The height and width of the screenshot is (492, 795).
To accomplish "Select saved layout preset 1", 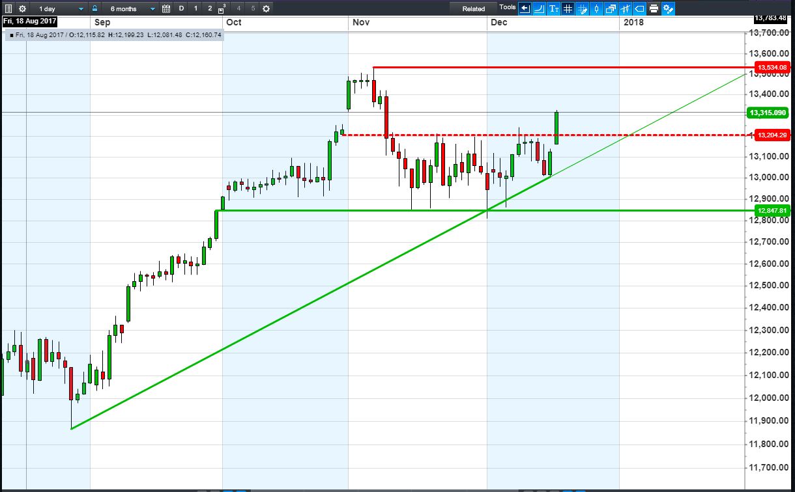I will (x=196, y=8).
